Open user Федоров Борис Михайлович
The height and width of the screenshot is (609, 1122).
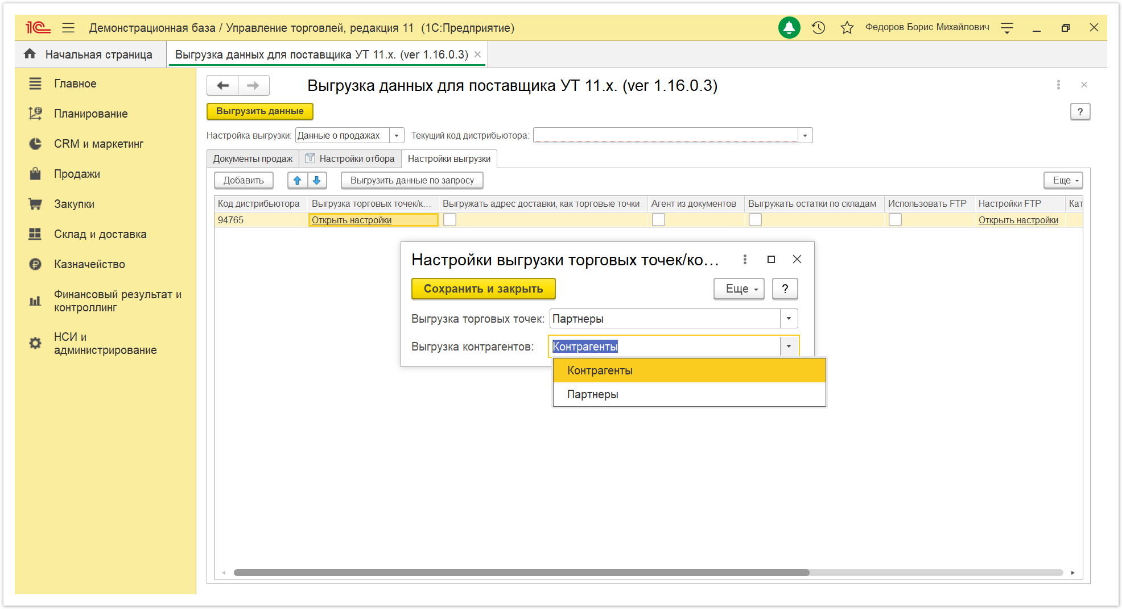click(927, 27)
